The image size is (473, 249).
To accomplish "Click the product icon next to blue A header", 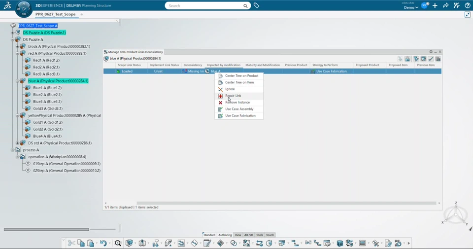I will pyautogui.click(x=106, y=59).
